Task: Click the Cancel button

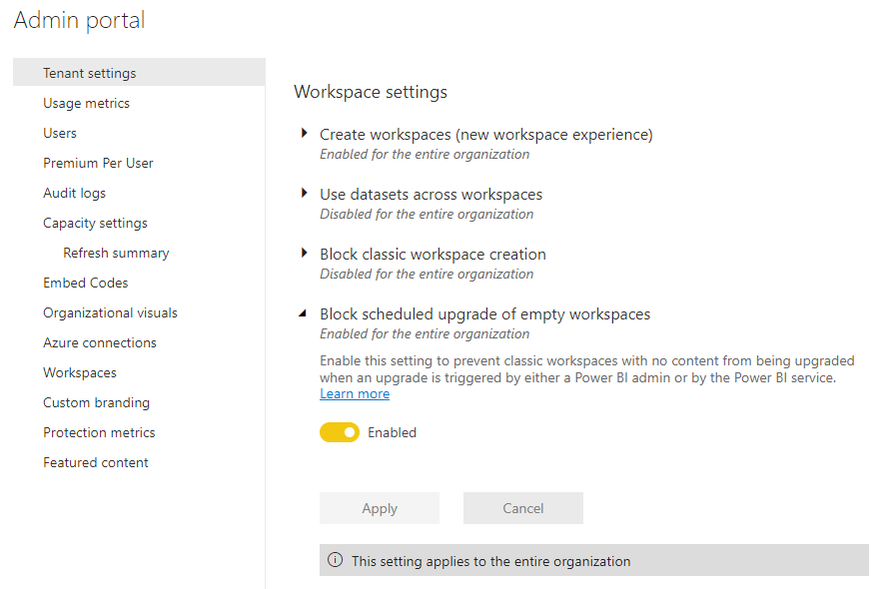Action: pos(523,508)
